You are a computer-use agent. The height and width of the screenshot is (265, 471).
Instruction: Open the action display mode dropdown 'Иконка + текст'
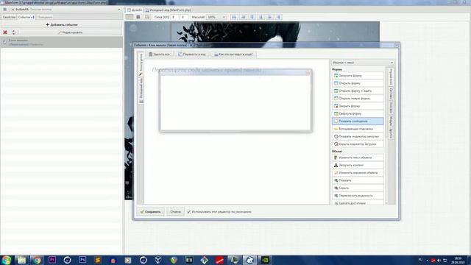pos(363,63)
